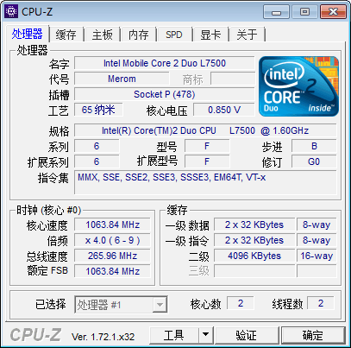Click the 步进 value 'B'

314,146
